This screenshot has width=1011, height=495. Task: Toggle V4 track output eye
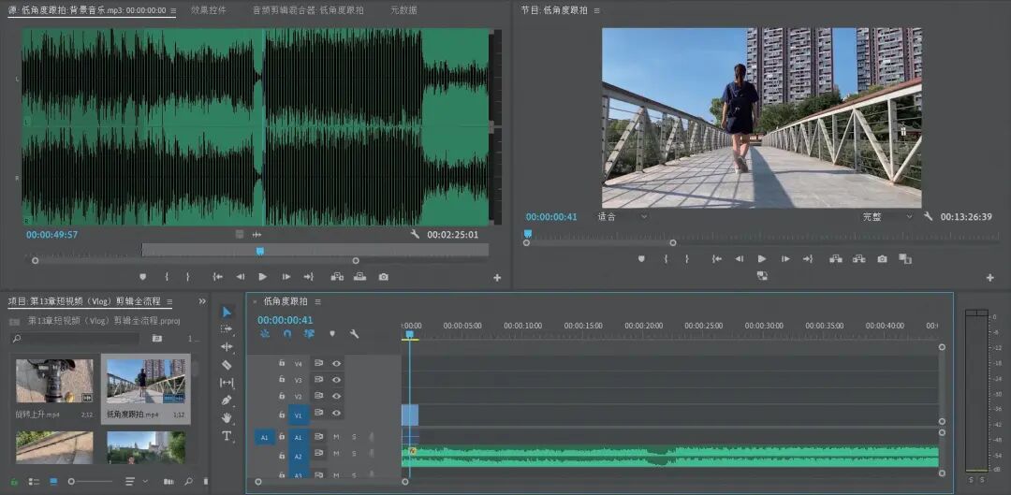pos(336,363)
